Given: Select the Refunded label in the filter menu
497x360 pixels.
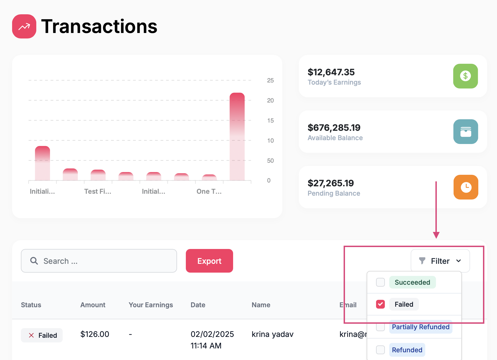Looking at the screenshot, I should click(407, 350).
